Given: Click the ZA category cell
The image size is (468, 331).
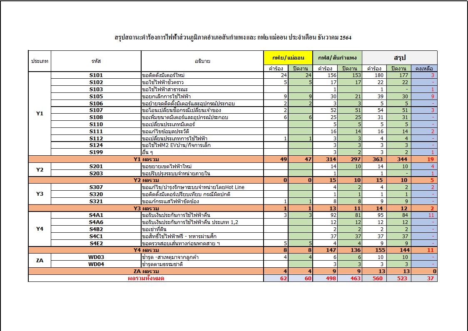Looking at the screenshot, I should click(x=40, y=261).
